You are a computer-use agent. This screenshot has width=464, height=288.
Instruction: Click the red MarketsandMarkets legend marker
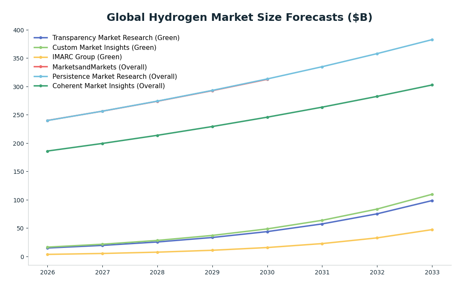(41, 67)
